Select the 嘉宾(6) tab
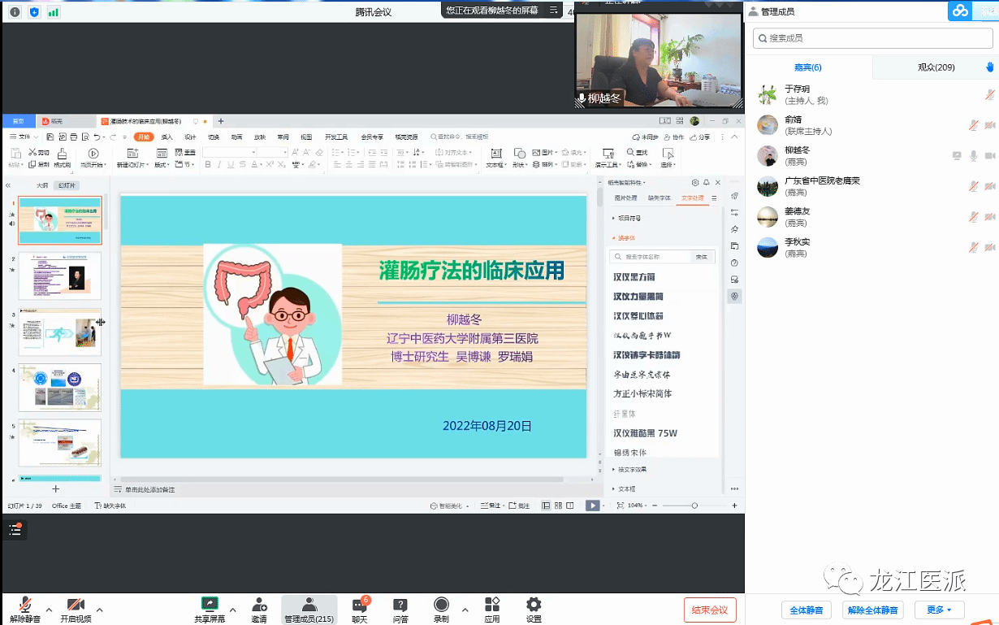This screenshot has height=625, width=999. pyautogui.click(x=807, y=67)
